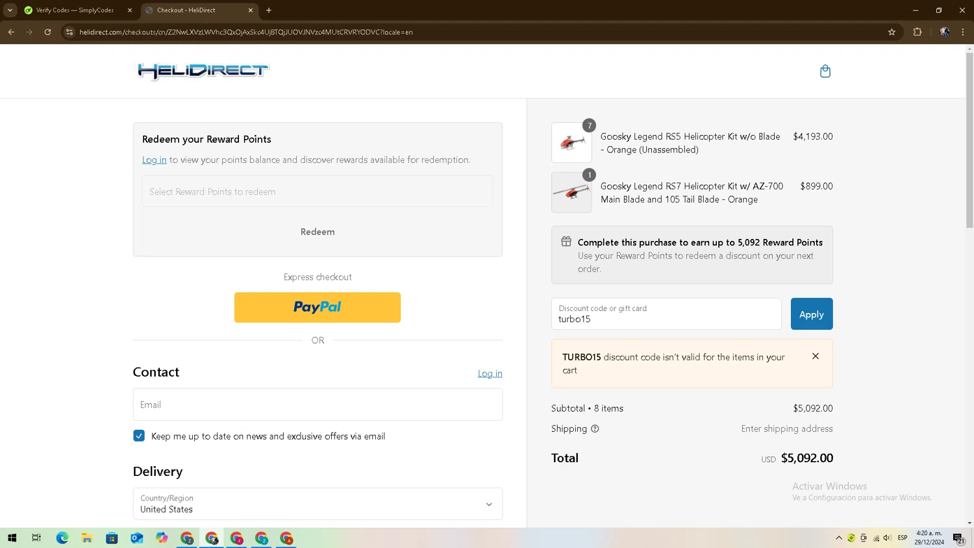Open the Chrome profile avatar

coord(945,32)
